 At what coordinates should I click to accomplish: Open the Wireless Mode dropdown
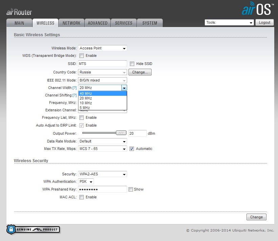pyautogui.click(x=102, y=48)
